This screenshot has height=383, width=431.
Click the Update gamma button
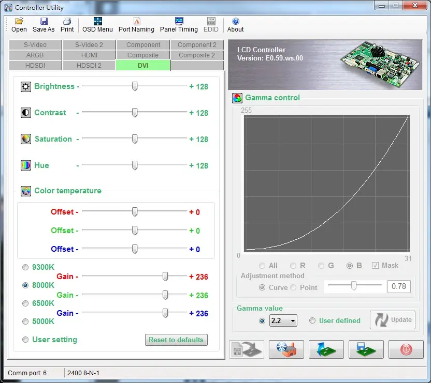tap(393, 320)
